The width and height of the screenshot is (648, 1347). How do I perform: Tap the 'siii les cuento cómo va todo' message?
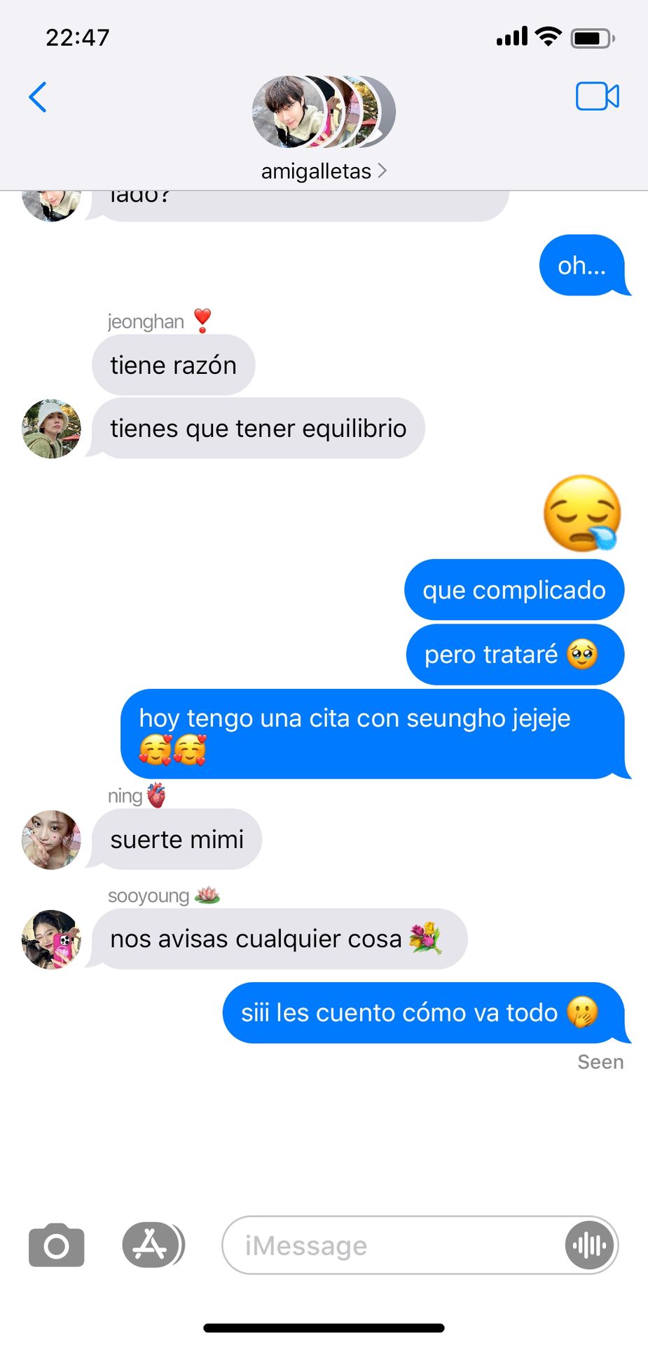point(425,1012)
